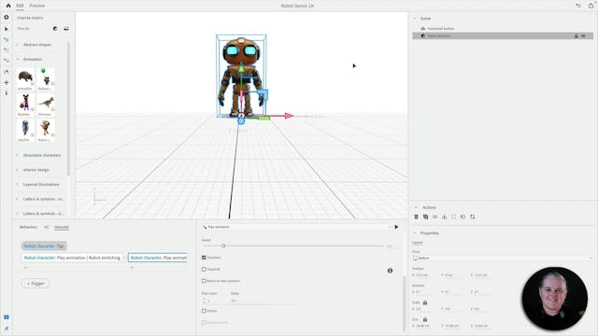
Task: Snap object to ground icon
Action: click(x=445, y=217)
